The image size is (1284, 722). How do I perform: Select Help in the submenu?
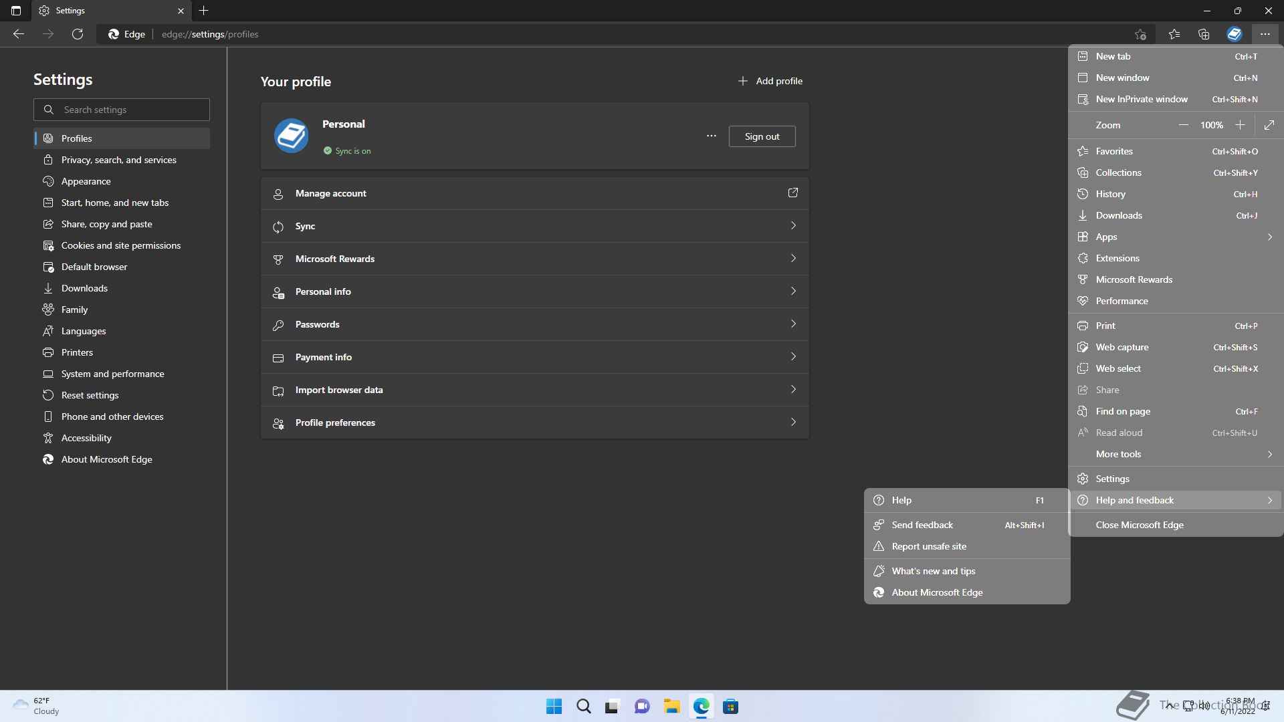pyautogui.click(x=967, y=500)
